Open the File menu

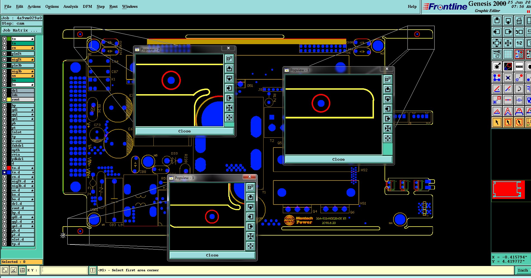coord(8,6)
